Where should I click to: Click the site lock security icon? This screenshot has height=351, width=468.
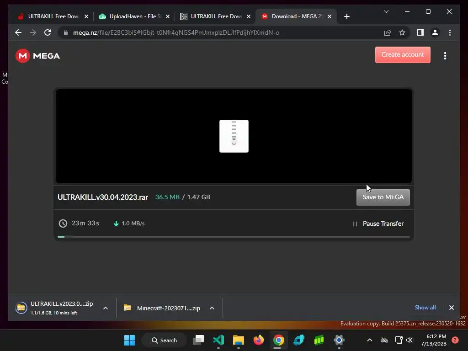66,32
